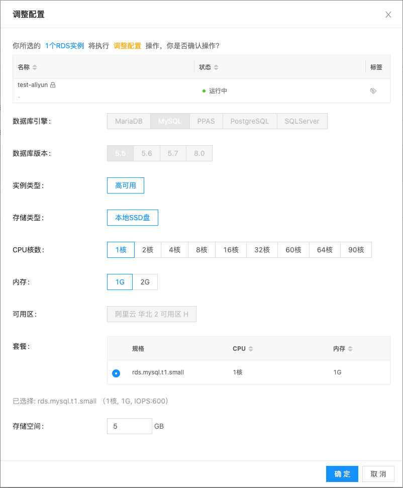The width and height of the screenshot is (403, 488).
Task: Close the 调整配置 dialog with X
Action: [388, 15]
